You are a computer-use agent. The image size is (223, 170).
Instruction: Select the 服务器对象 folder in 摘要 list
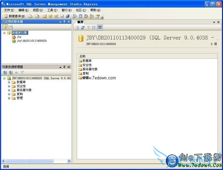(88, 69)
